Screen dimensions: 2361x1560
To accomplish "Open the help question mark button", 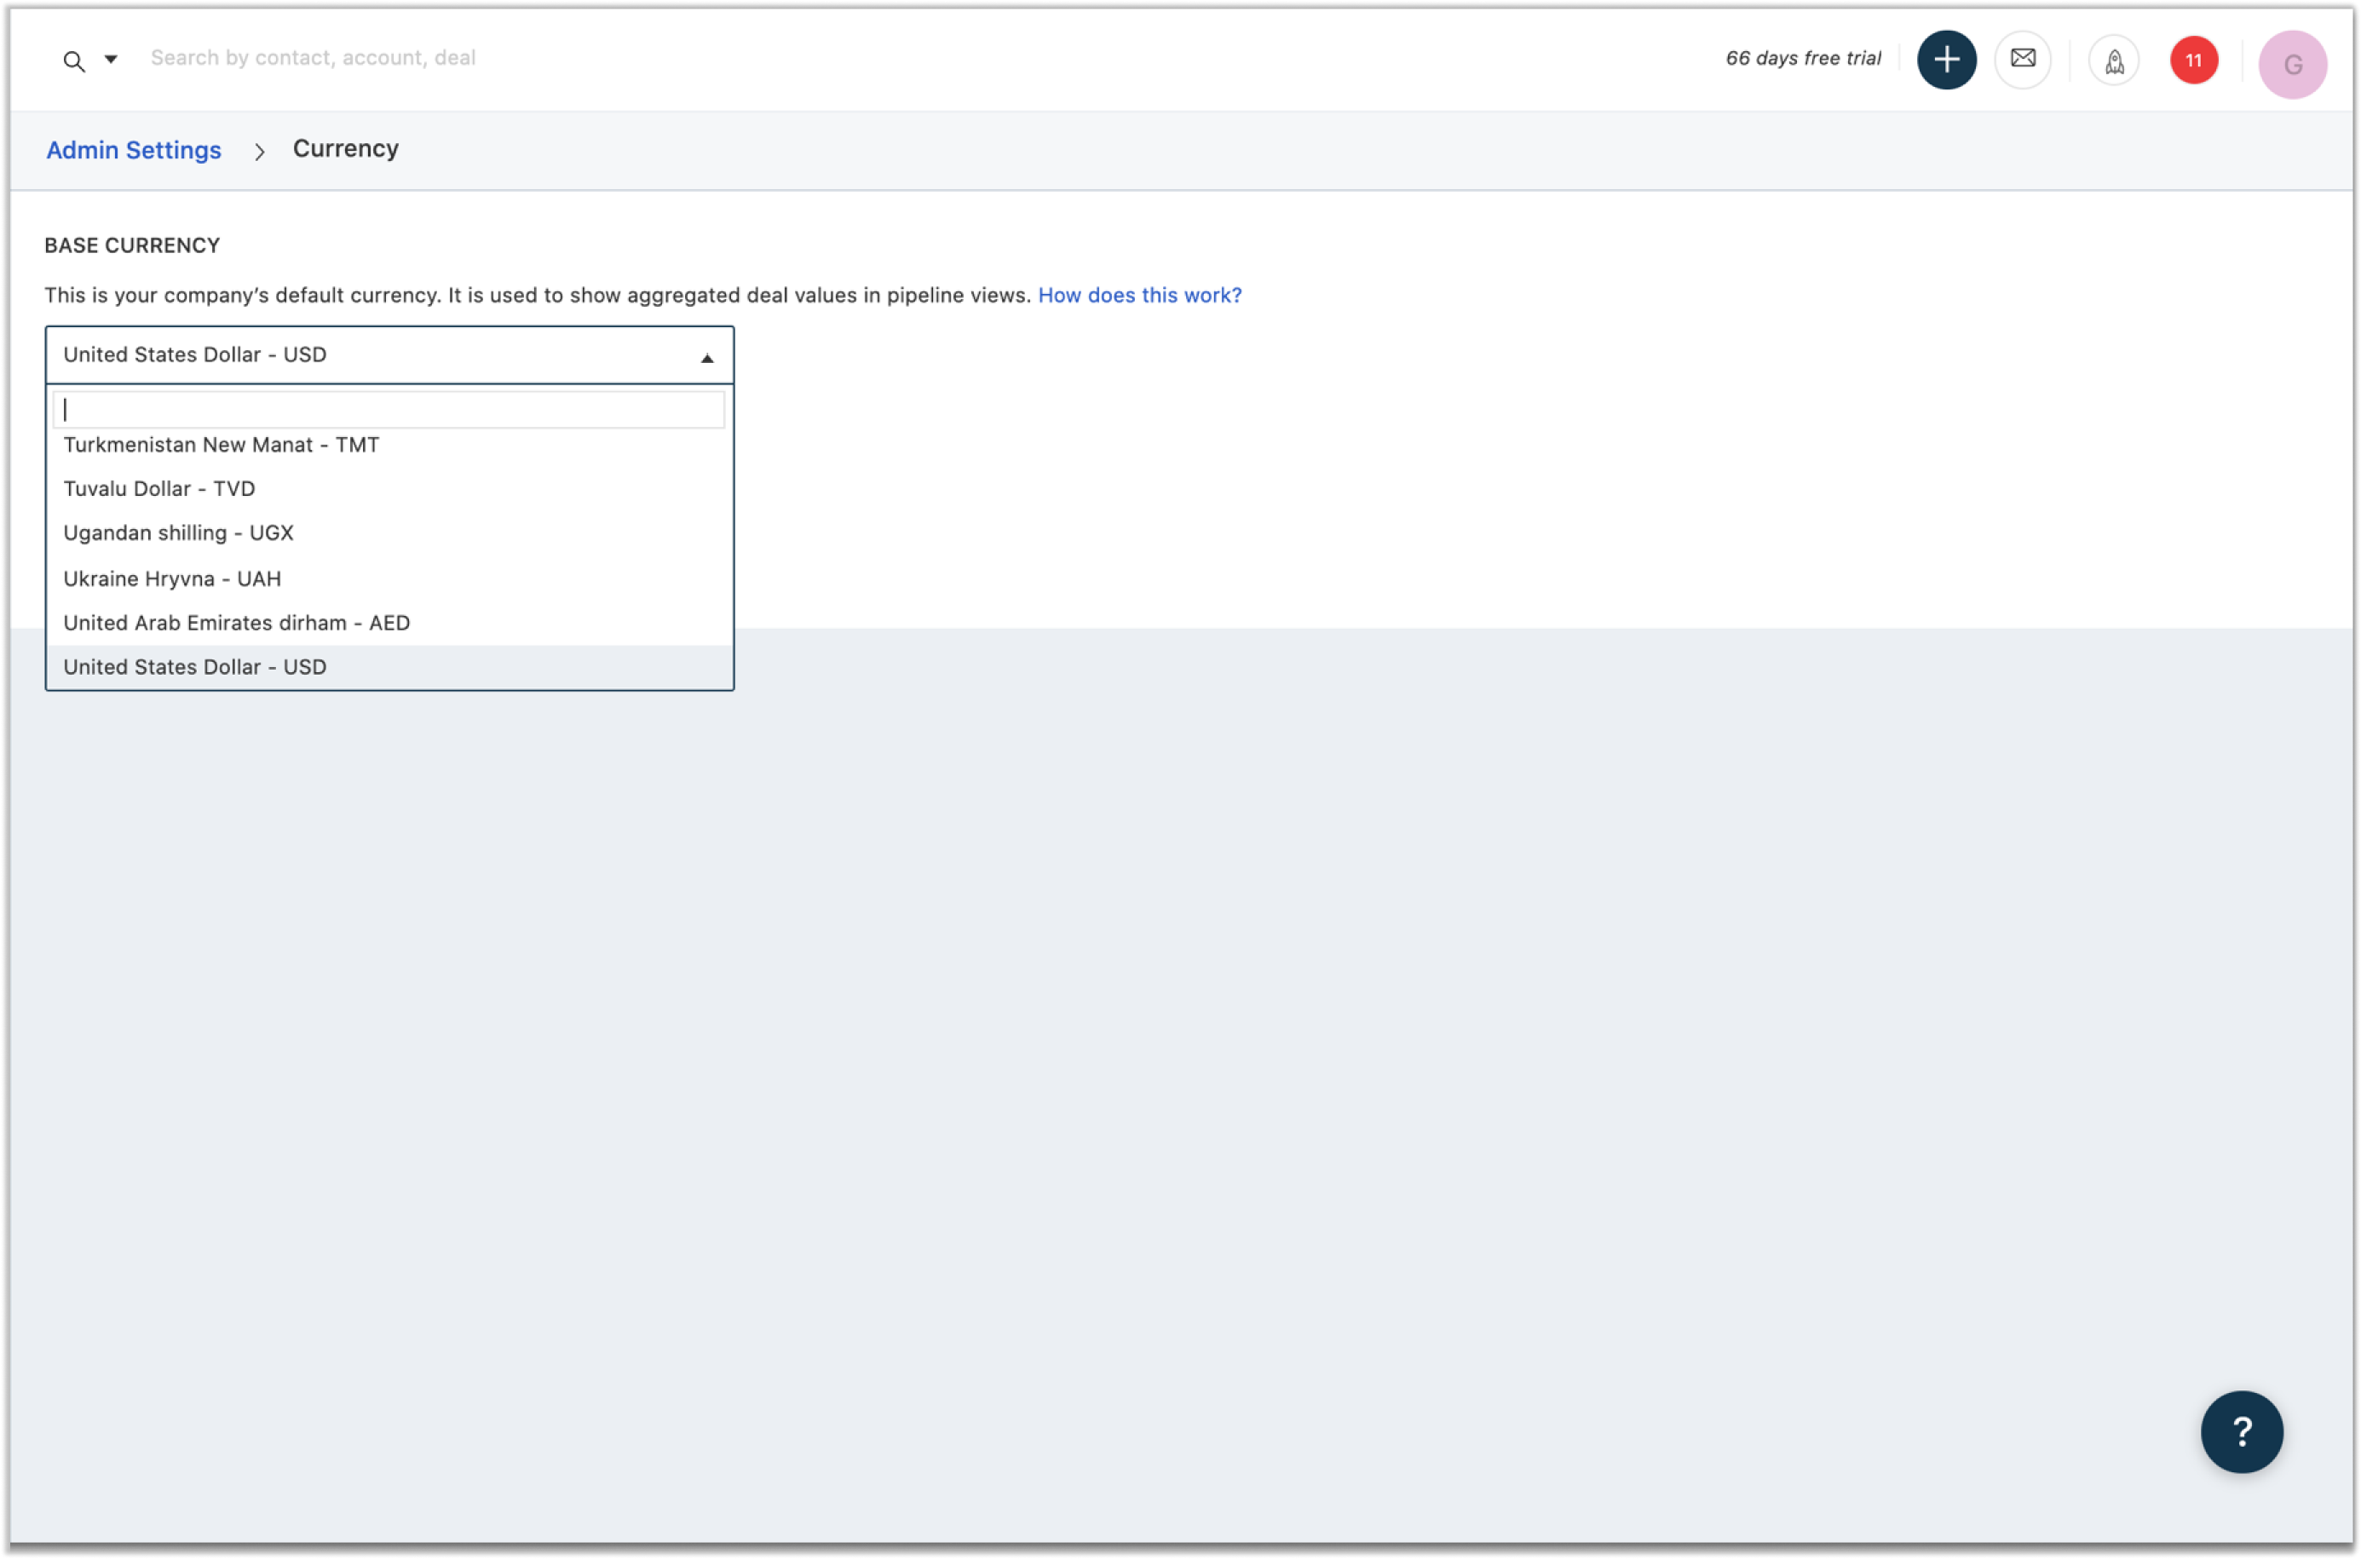I will point(2240,1430).
